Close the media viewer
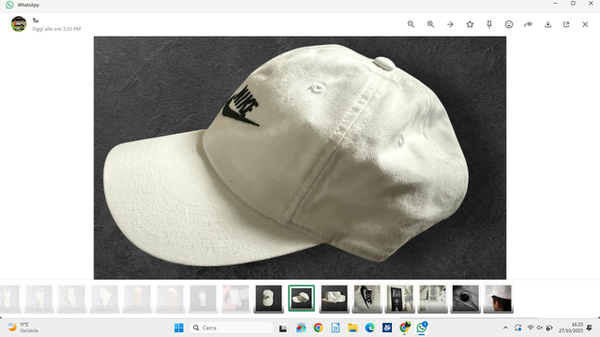 pyautogui.click(x=585, y=24)
